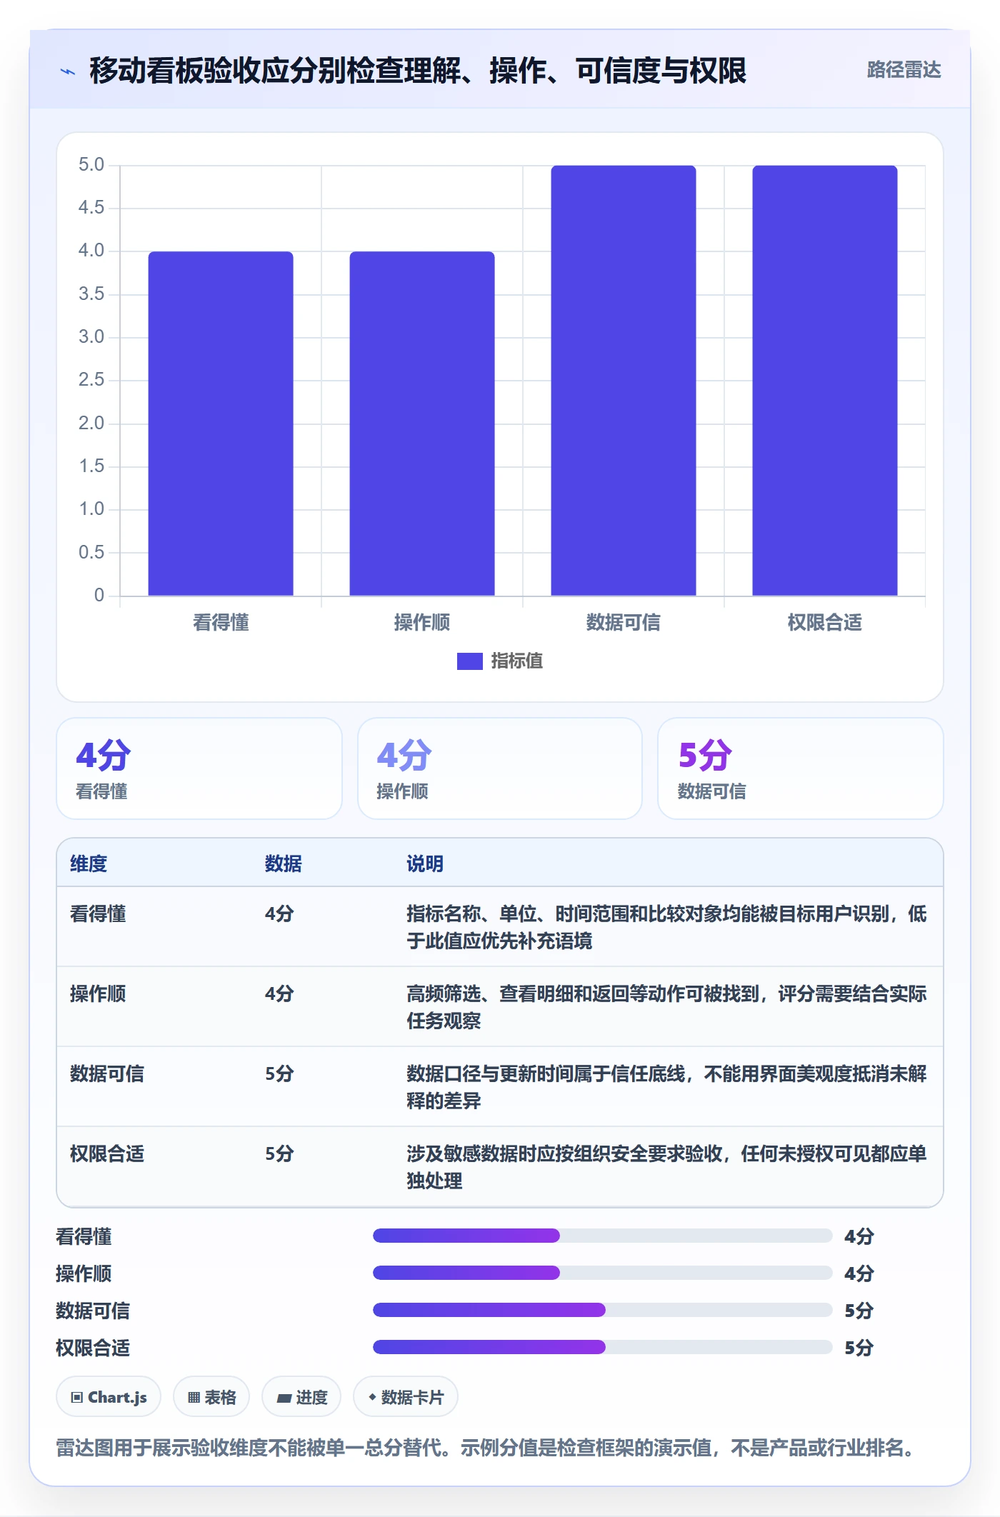Image resolution: width=1000 pixels, height=1517 pixels.
Task: Click the 说明 column header
Action: [425, 863]
